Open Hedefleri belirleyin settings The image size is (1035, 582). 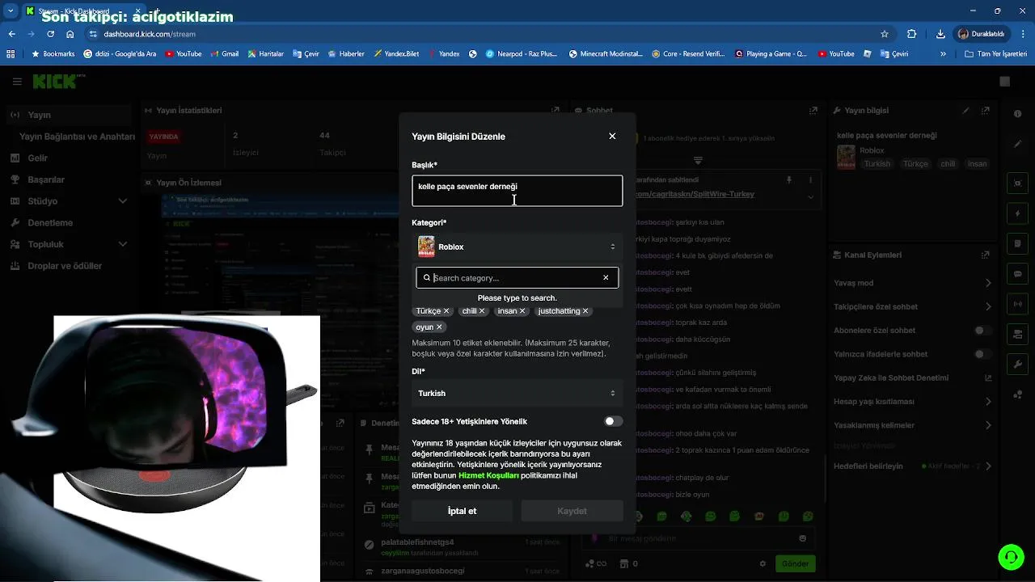coord(913,466)
